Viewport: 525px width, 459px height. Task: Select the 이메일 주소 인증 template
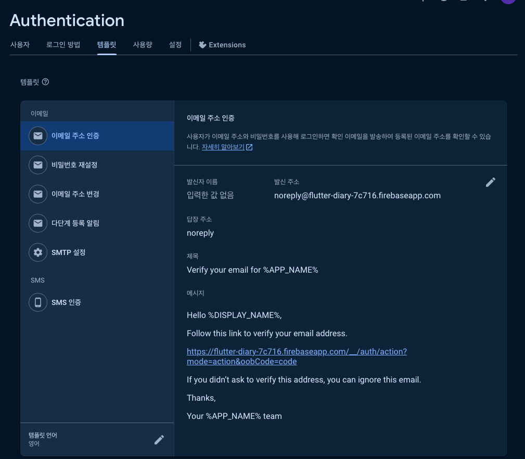pyautogui.click(x=97, y=136)
